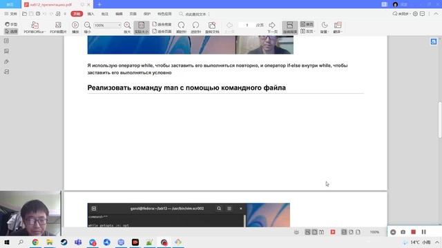Click the status bar 100% zoom value
442x248 pixels.
click(374, 232)
